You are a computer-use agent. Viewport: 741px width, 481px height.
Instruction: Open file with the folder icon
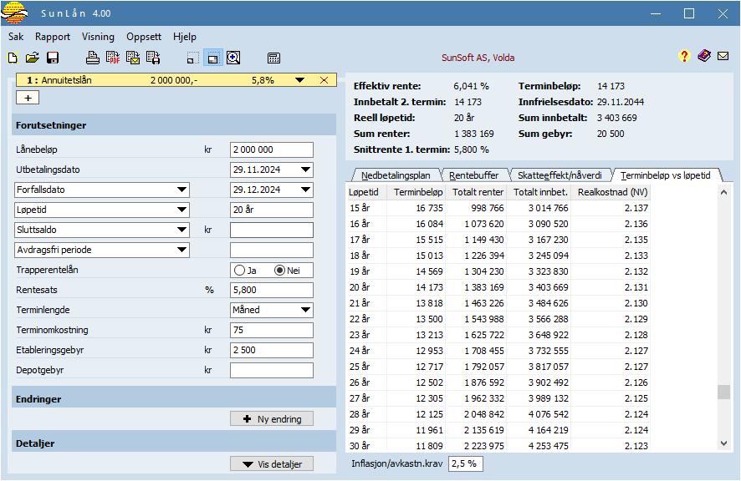pos(33,58)
